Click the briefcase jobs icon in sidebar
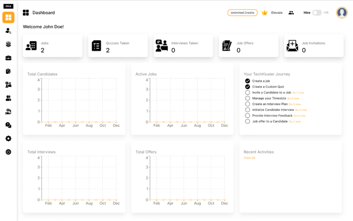This screenshot has width=353, height=221. pyautogui.click(x=8, y=58)
